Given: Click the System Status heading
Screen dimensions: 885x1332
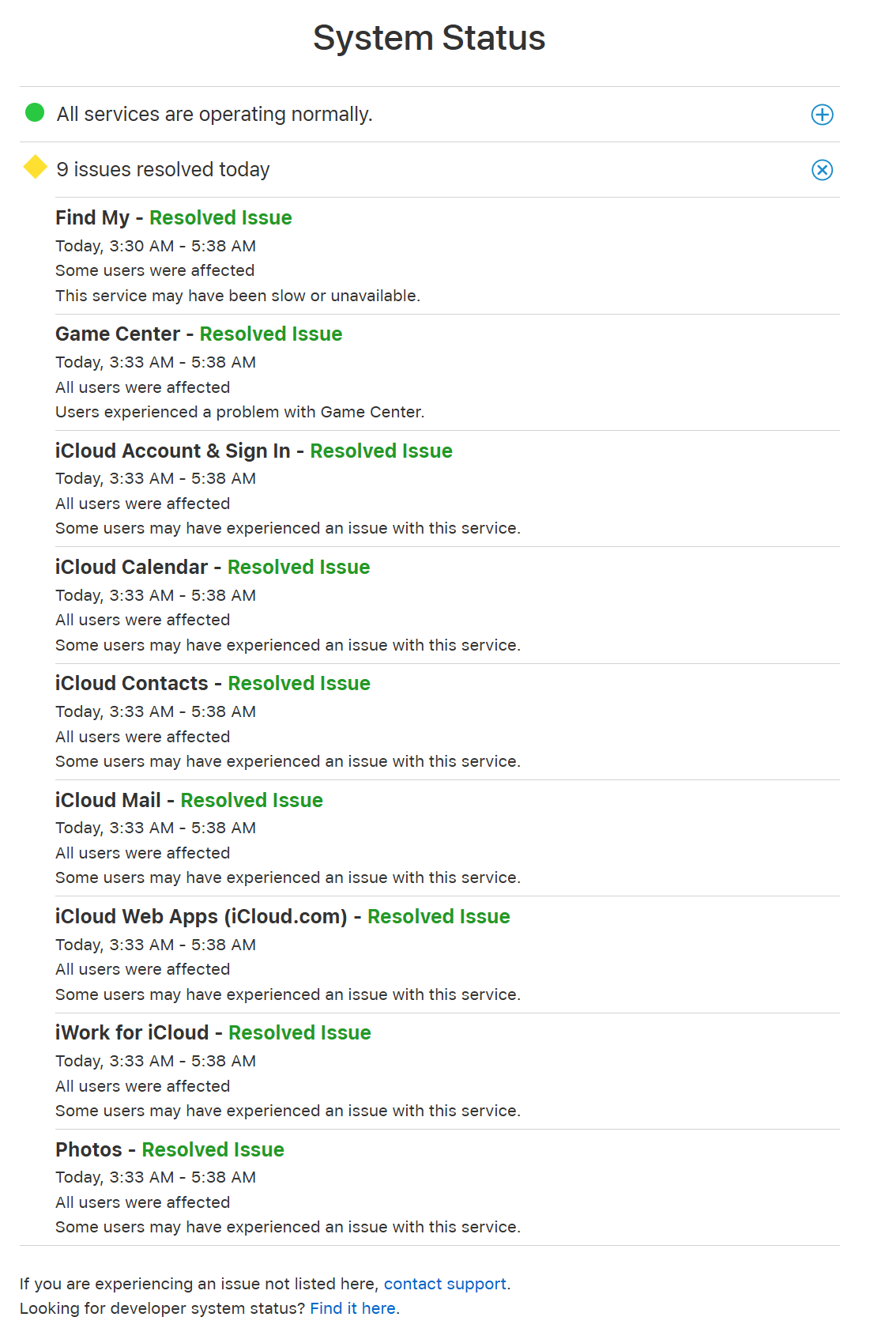Looking at the screenshot, I should click(429, 38).
